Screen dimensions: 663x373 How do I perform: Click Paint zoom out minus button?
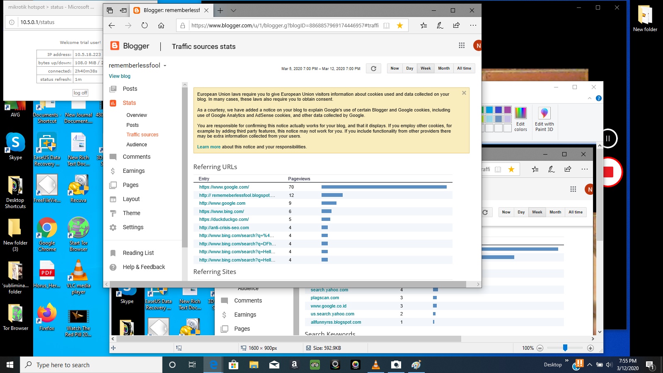(x=540, y=348)
